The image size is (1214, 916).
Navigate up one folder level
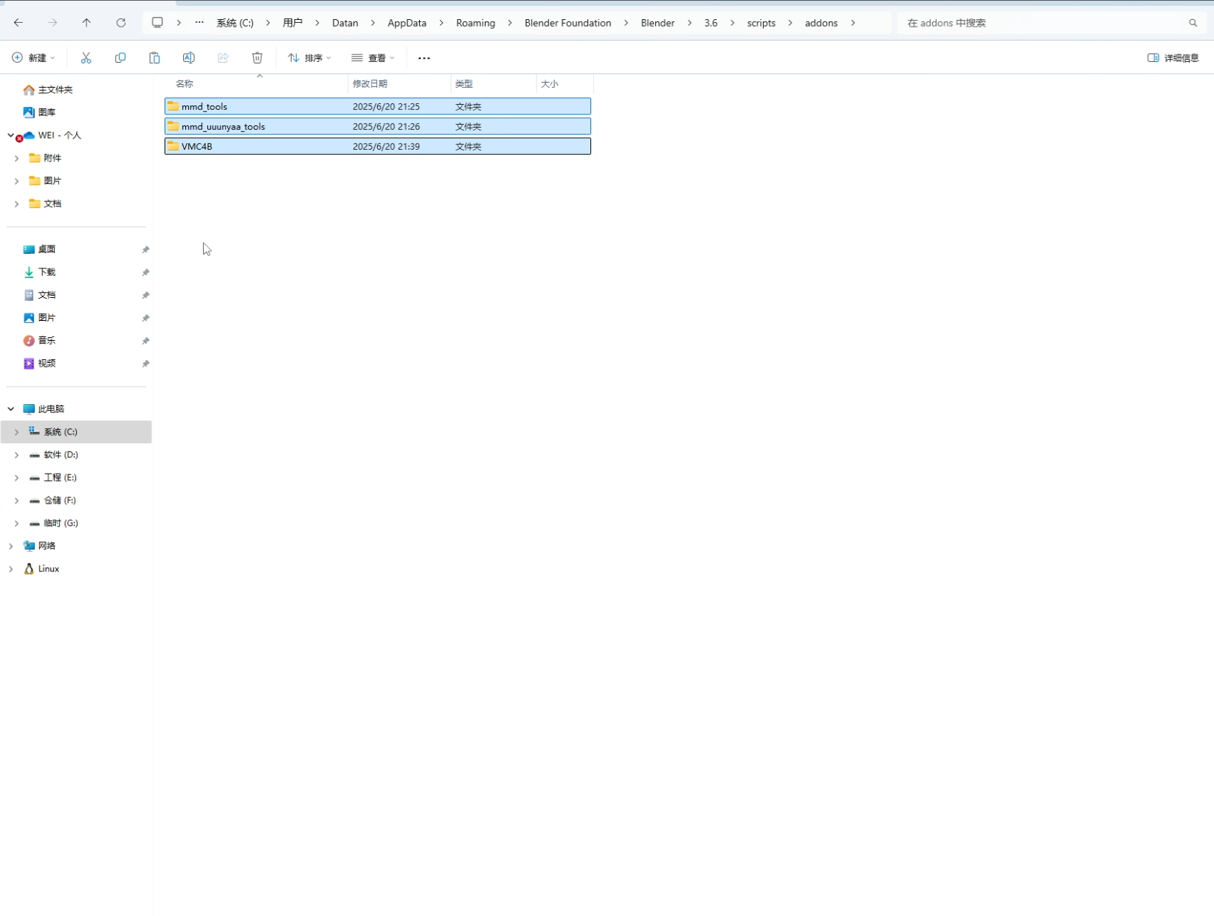coord(86,23)
